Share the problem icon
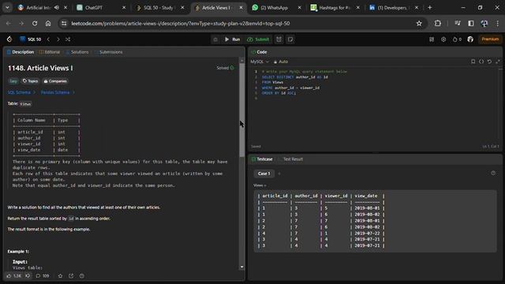 click(71, 276)
